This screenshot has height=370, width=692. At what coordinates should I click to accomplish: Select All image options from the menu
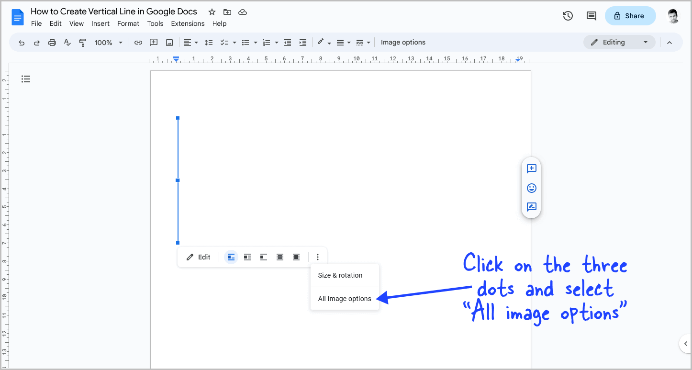(x=345, y=298)
